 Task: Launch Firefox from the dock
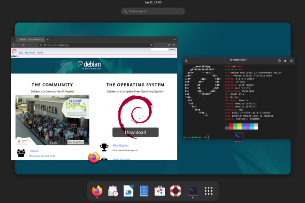[x=97, y=191]
